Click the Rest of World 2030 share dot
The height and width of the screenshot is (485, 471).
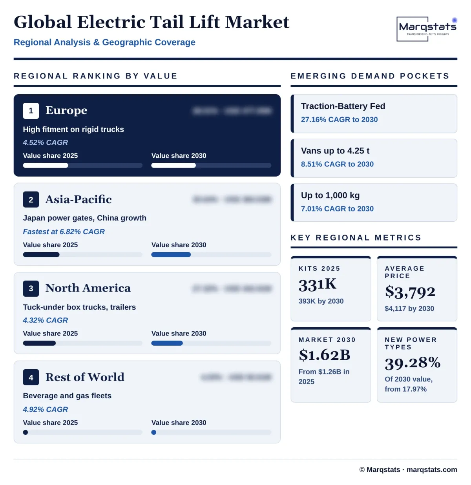pyautogui.click(x=154, y=432)
